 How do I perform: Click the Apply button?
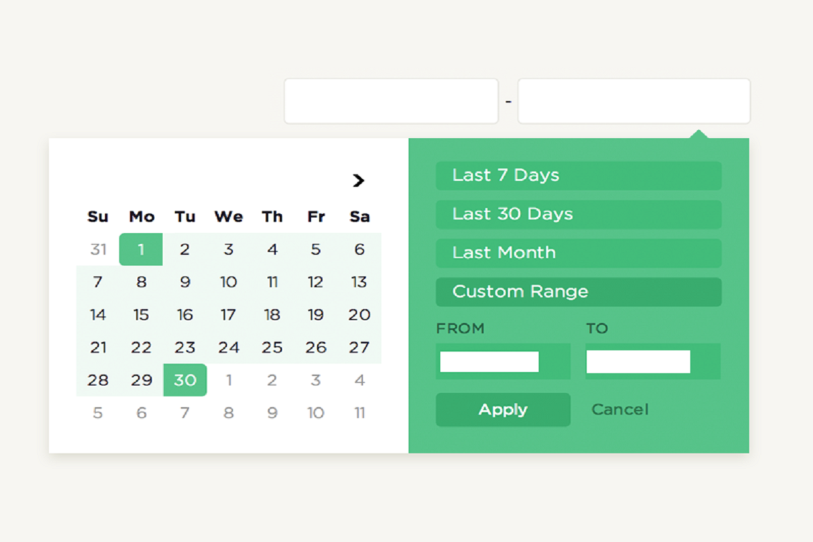503,410
